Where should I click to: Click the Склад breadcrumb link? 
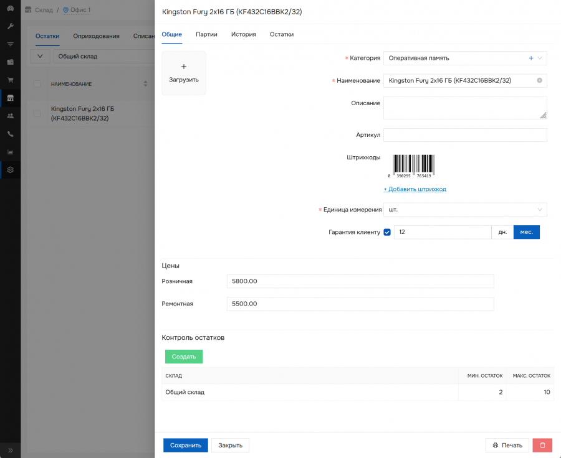(x=44, y=10)
